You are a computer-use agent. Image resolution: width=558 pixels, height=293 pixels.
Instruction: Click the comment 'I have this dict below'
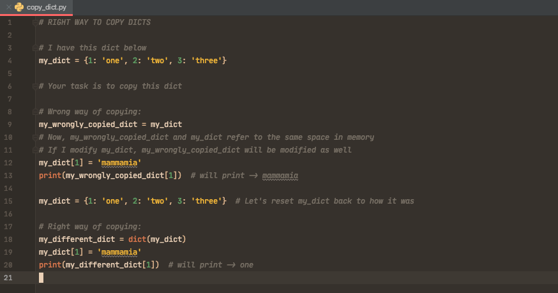pos(93,48)
